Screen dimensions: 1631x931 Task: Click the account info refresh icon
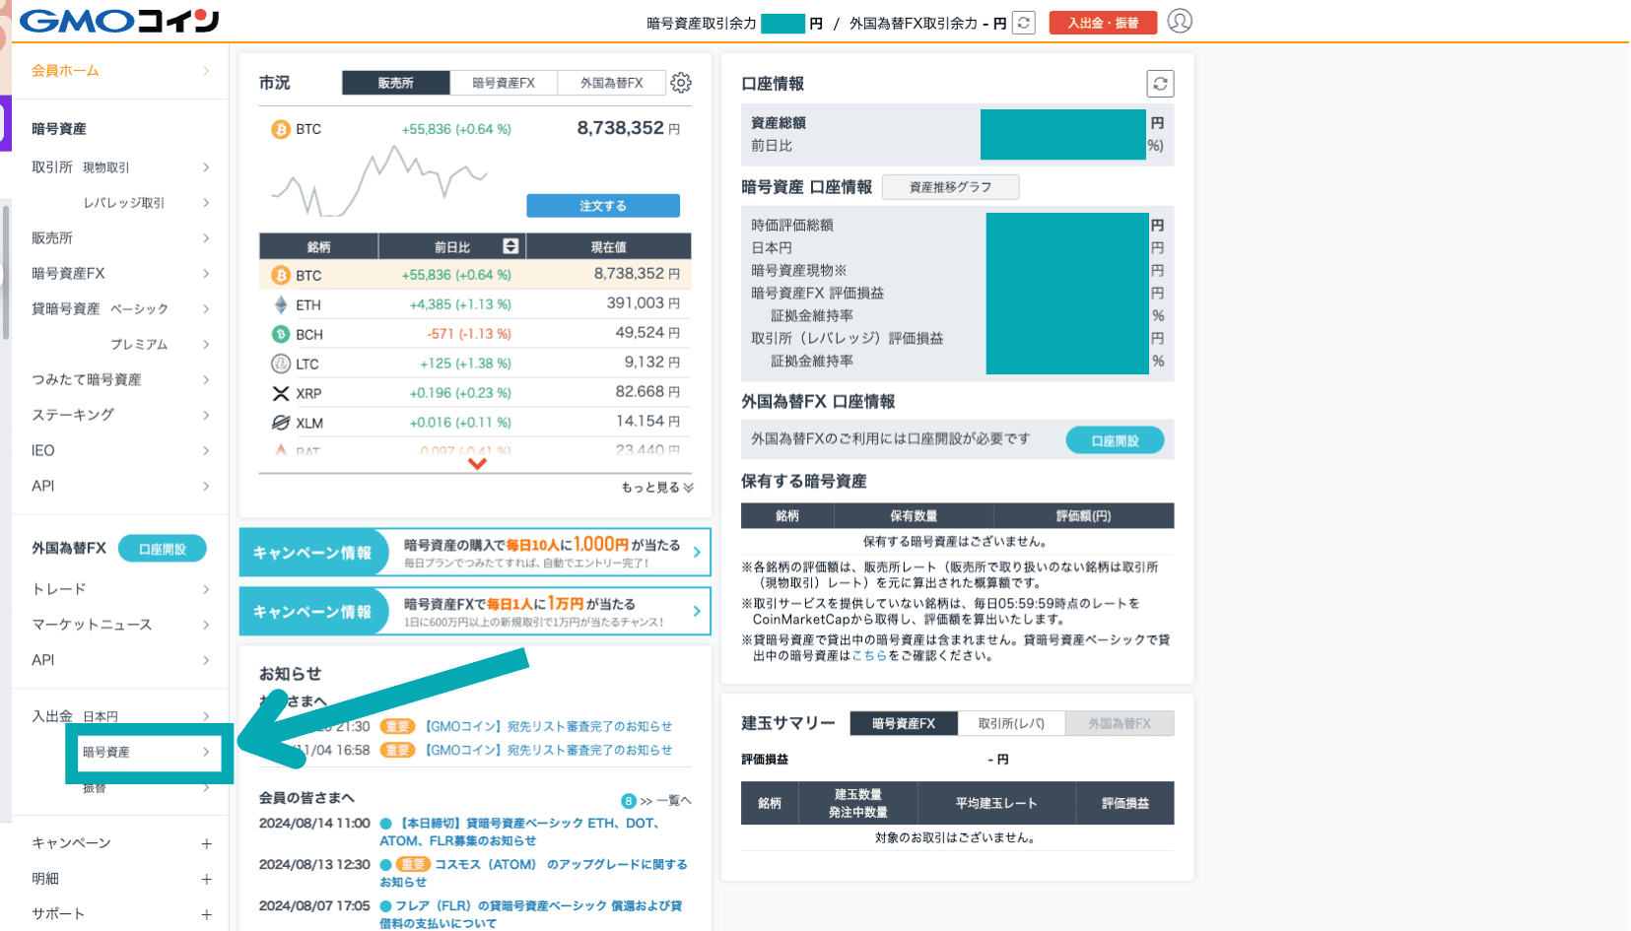click(1160, 84)
